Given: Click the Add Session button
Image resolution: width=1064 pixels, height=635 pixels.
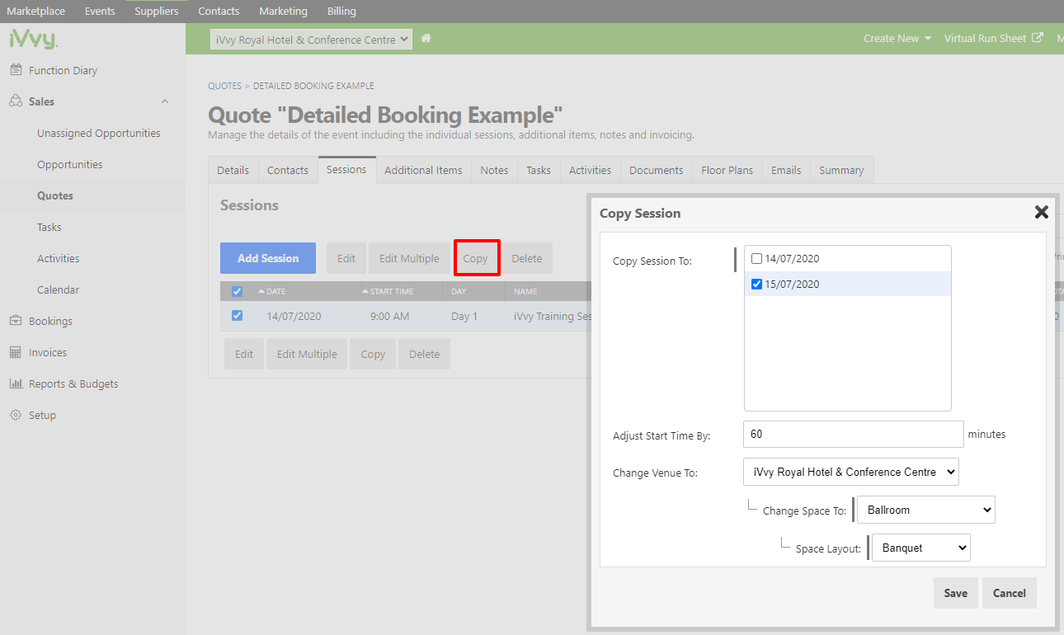Looking at the screenshot, I should pyautogui.click(x=268, y=258).
